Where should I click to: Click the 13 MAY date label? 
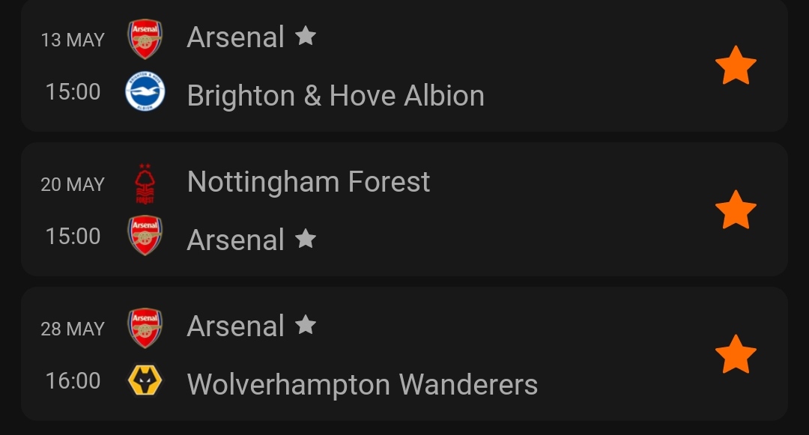click(73, 40)
